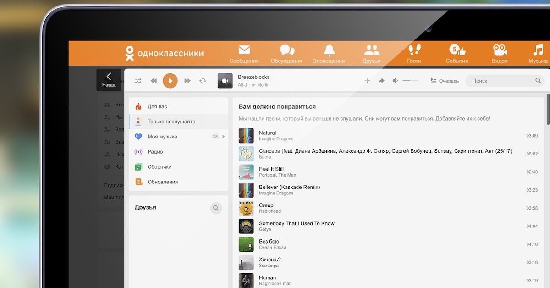Skip to next track
550x288 pixels.
(187, 81)
